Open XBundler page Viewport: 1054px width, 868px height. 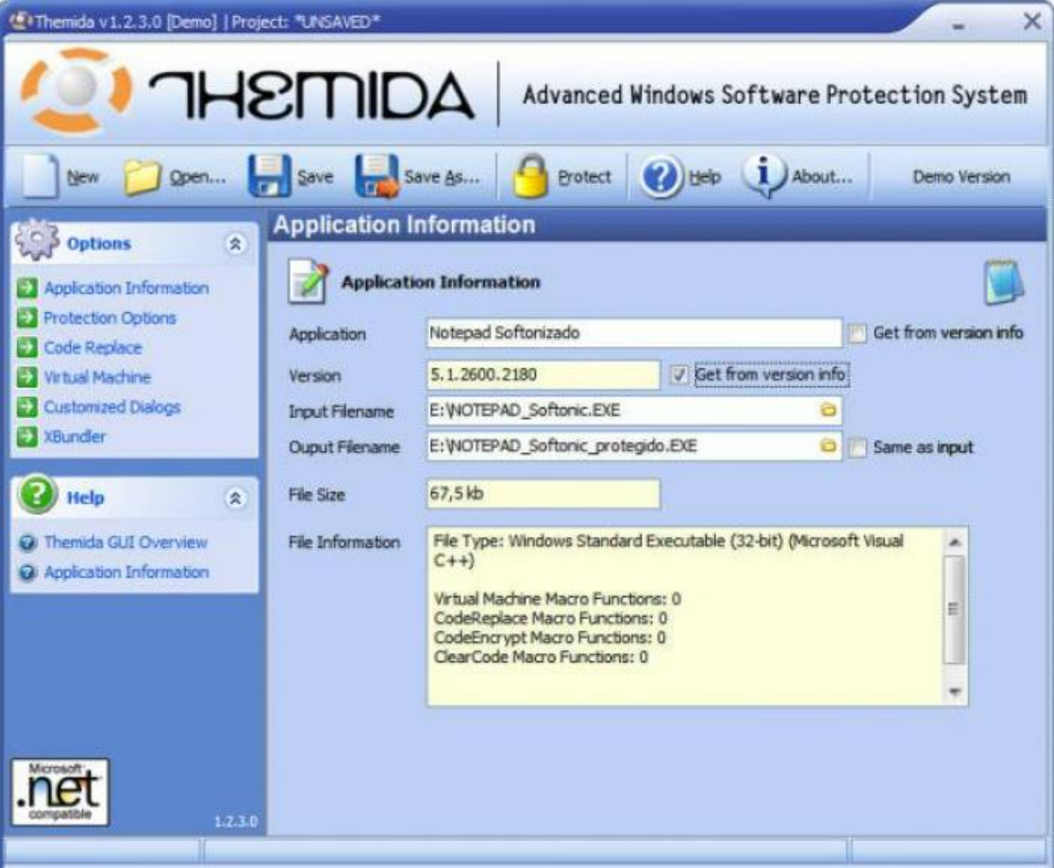[75, 436]
